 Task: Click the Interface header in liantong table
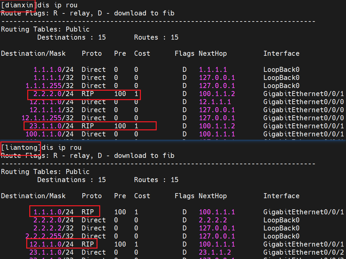(x=281, y=196)
